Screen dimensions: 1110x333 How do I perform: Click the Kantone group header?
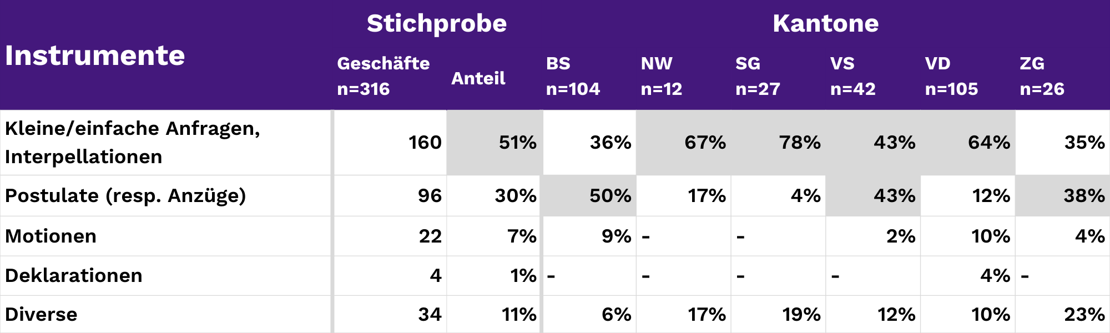[825, 23]
